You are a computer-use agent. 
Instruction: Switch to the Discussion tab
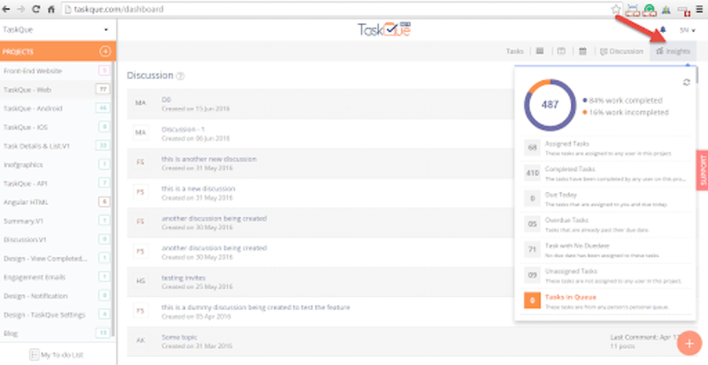pyautogui.click(x=622, y=51)
